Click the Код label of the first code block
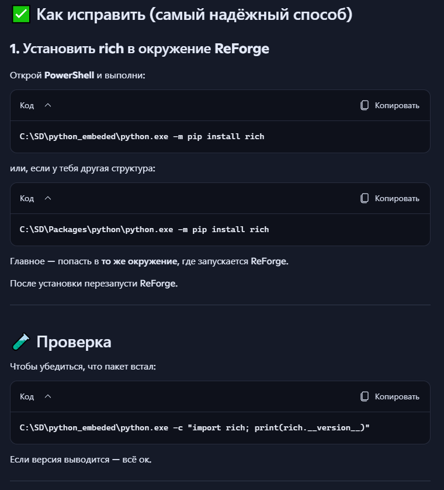The image size is (444, 490). click(27, 105)
